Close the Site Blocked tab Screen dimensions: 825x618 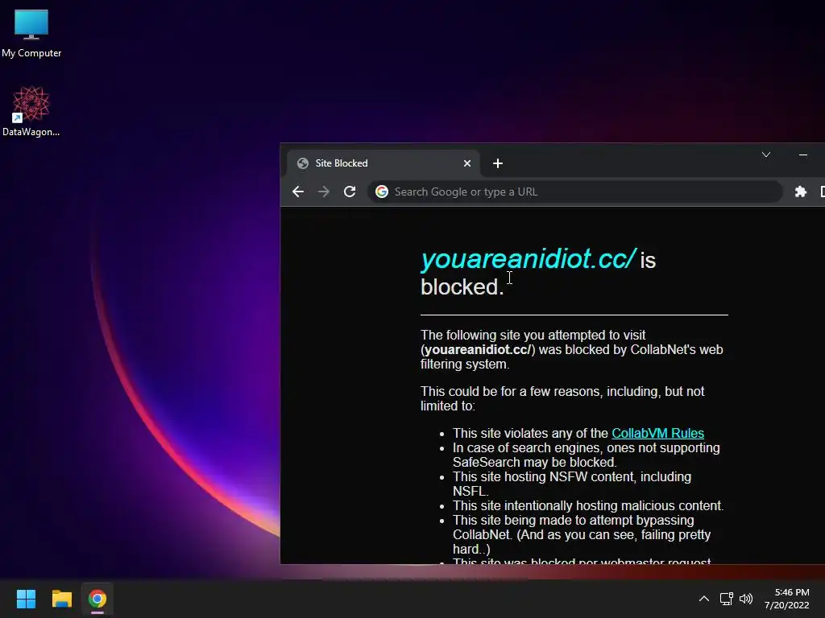467,163
